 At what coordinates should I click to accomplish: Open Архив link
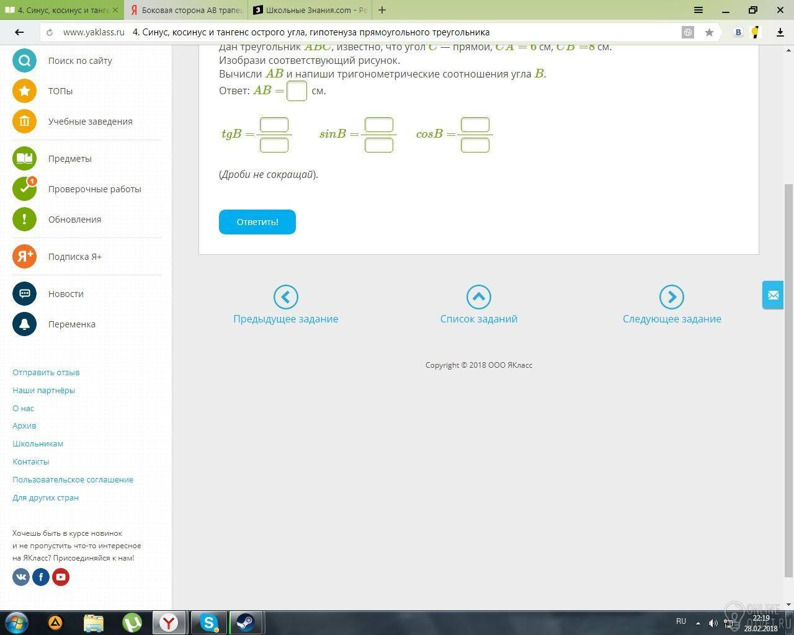[24, 426]
